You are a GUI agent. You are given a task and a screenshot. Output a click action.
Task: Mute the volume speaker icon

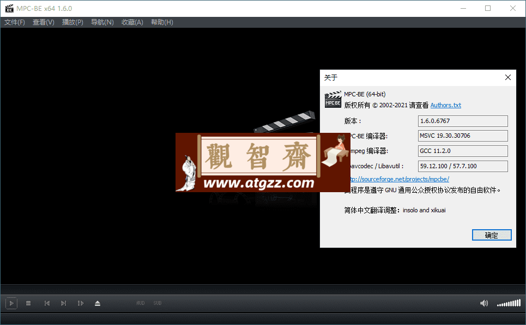483,303
